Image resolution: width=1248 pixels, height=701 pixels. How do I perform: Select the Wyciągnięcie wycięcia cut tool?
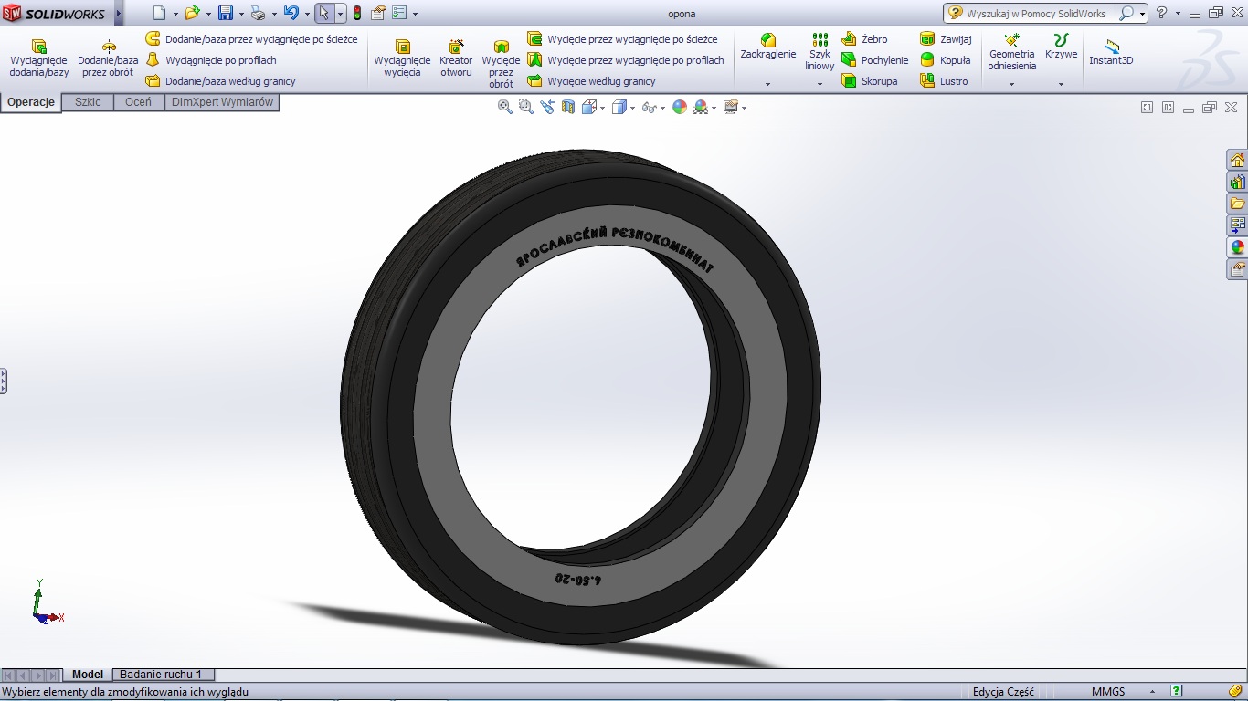pyautogui.click(x=402, y=58)
